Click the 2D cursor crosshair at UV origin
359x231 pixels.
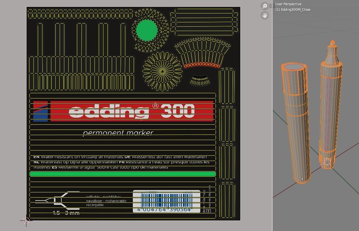[26, 221]
